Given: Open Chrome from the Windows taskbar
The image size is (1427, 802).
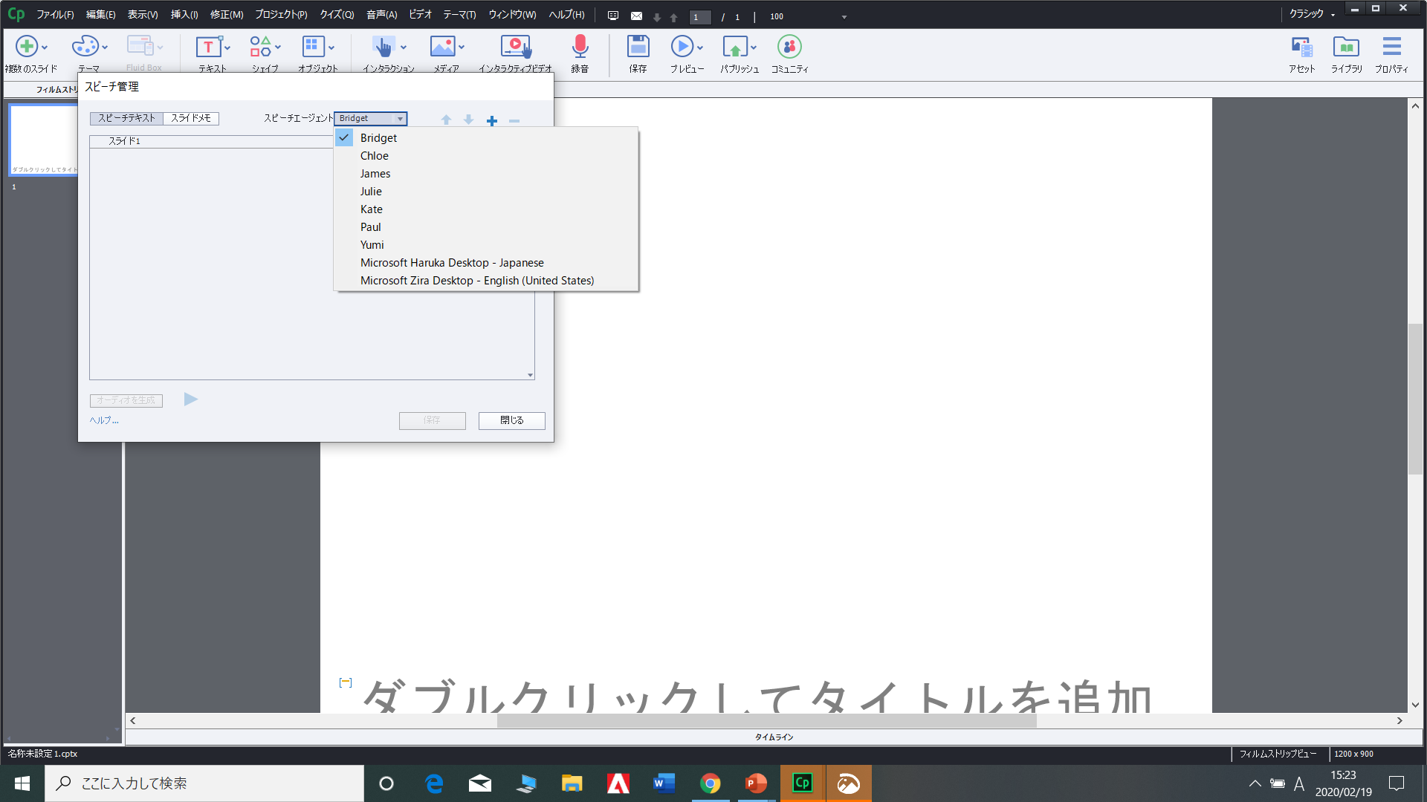Looking at the screenshot, I should tap(710, 783).
